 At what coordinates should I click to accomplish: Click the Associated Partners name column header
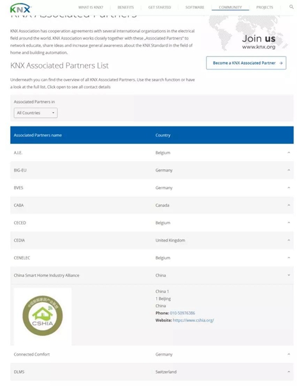pyautogui.click(x=37, y=135)
